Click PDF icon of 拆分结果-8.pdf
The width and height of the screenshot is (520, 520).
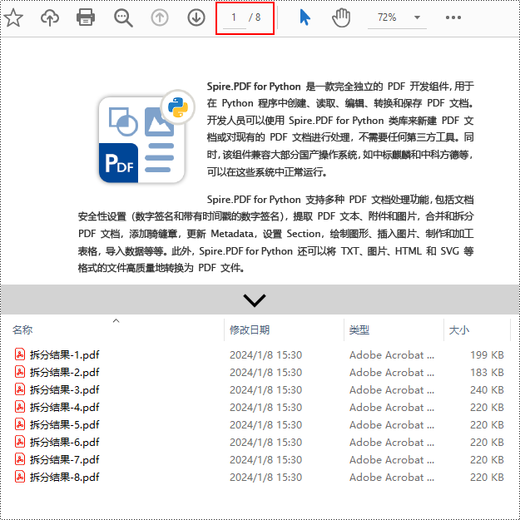pos(20,477)
